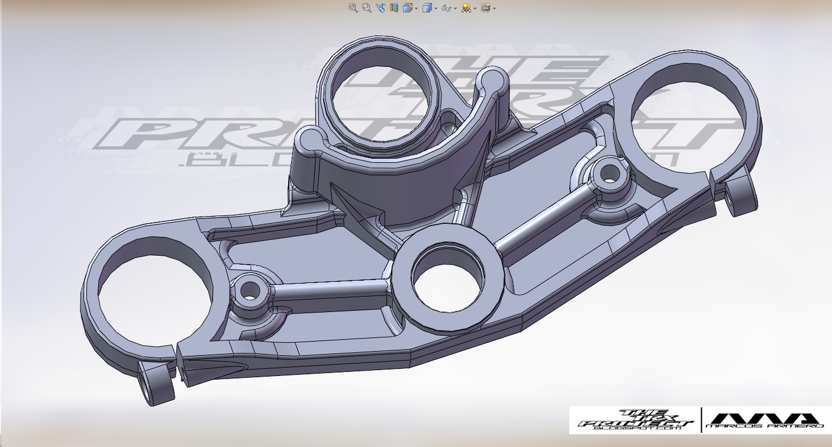Expand the Display Style dropdown arrow
The width and height of the screenshot is (832, 447).
(x=436, y=8)
